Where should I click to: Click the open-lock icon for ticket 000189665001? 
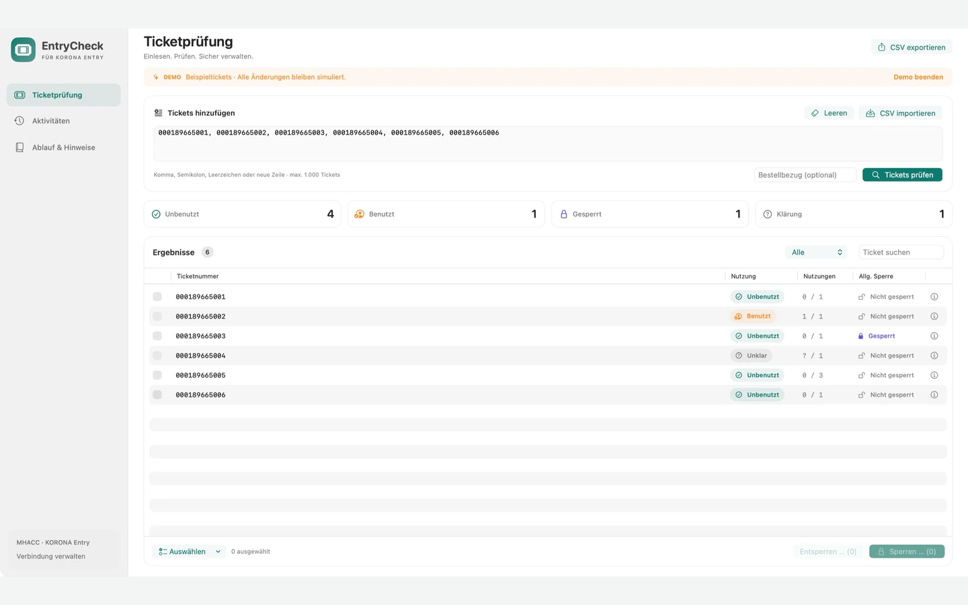pos(861,296)
